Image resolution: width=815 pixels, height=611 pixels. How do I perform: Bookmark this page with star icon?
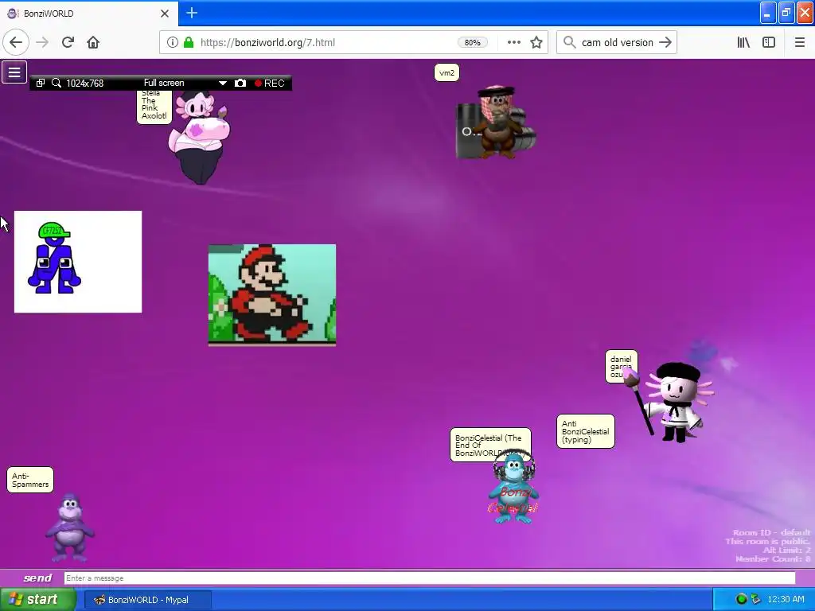coord(536,42)
